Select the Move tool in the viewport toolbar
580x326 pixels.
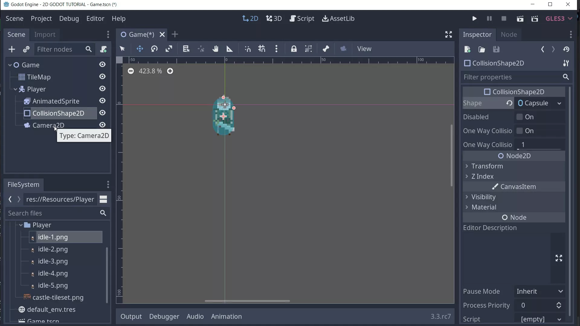(140, 49)
